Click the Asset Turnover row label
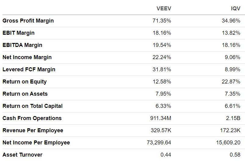 point(22,155)
